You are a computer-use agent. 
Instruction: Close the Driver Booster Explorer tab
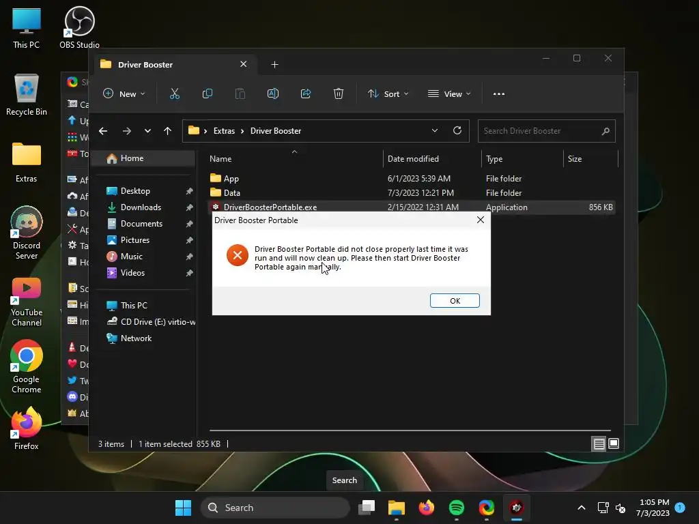pyautogui.click(x=244, y=64)
